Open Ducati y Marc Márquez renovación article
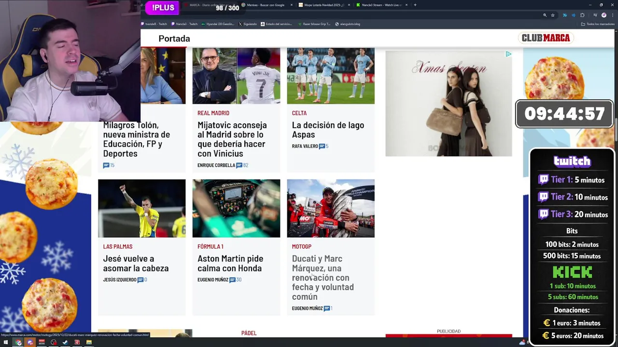The width and height of the screenshot is (618, 347). [x=323, y=278]
